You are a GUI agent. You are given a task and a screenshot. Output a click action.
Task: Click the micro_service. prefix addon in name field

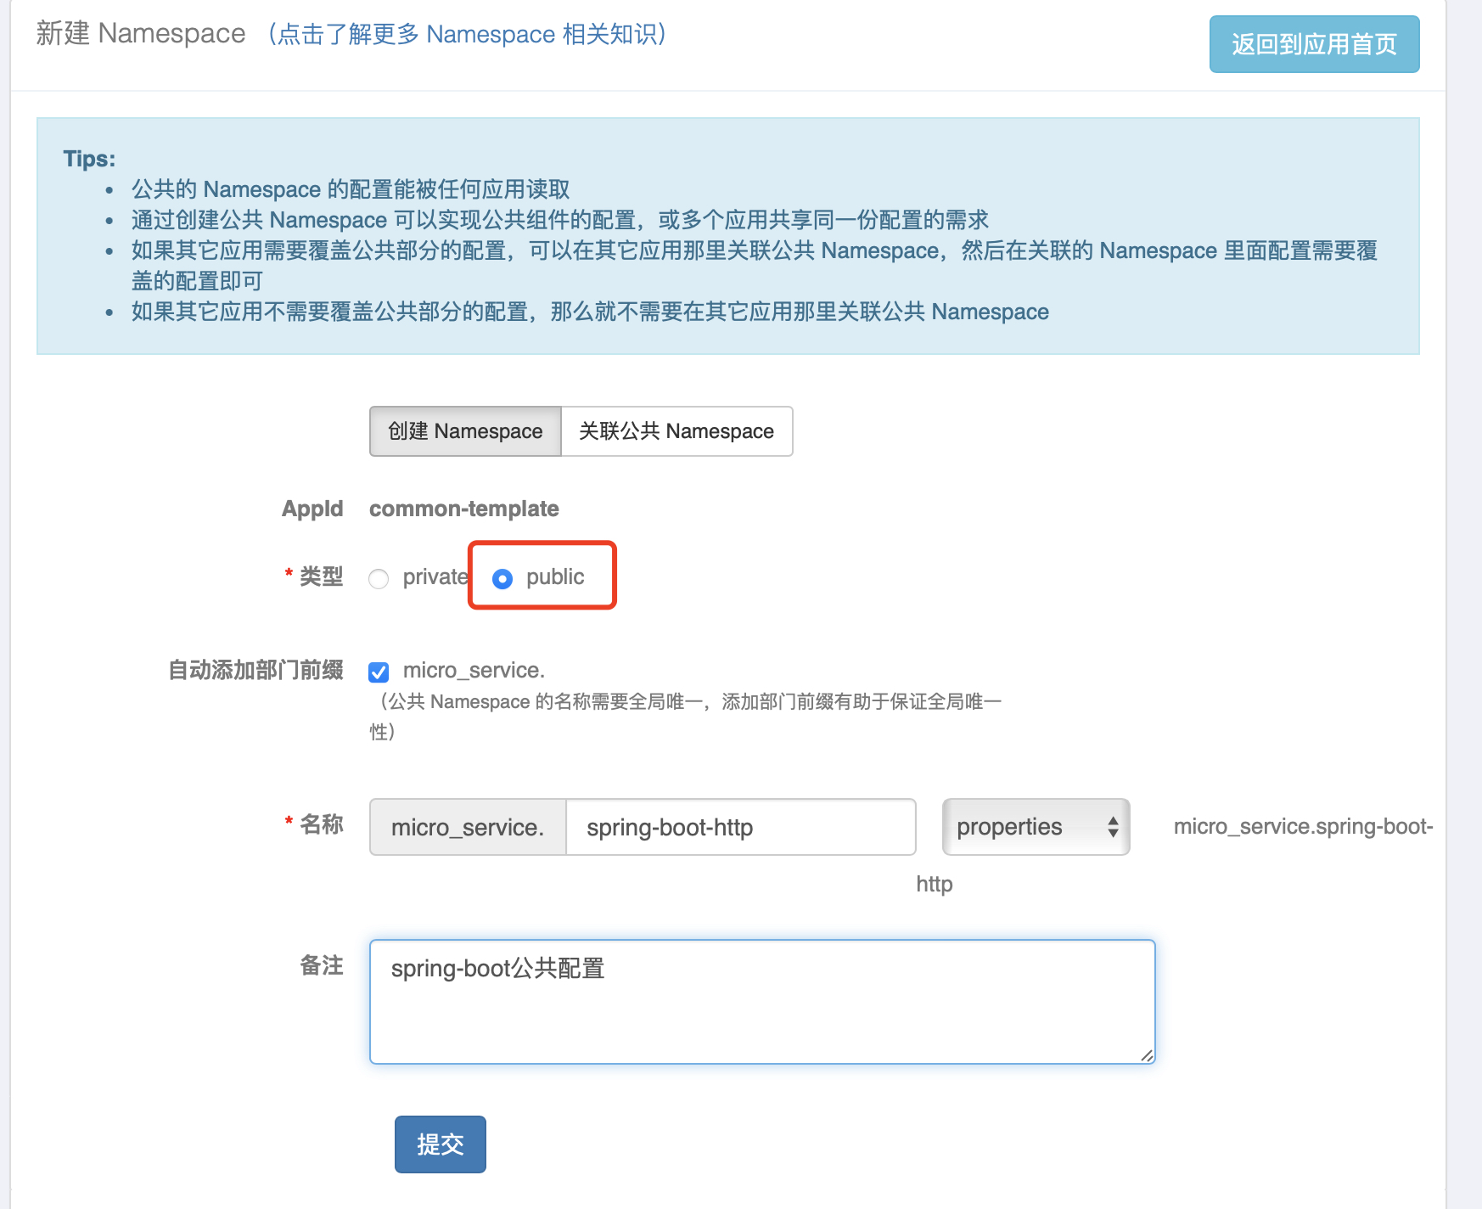coord(468,827)
